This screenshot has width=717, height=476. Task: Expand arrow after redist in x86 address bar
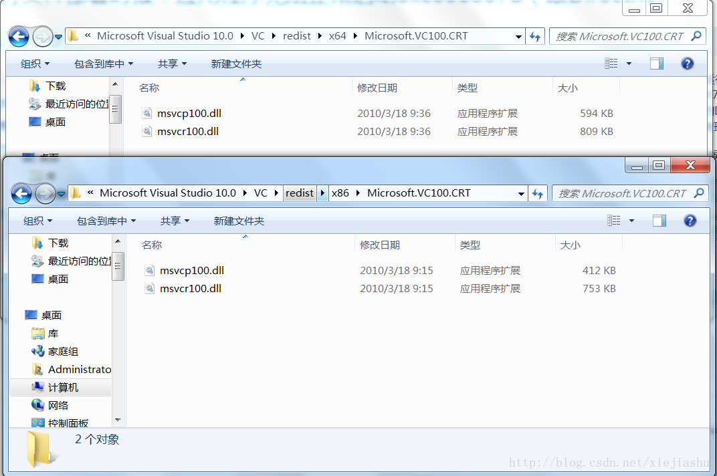322,193
